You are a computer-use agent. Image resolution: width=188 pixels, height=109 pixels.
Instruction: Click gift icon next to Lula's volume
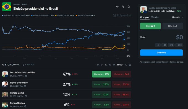coord(26,76)
